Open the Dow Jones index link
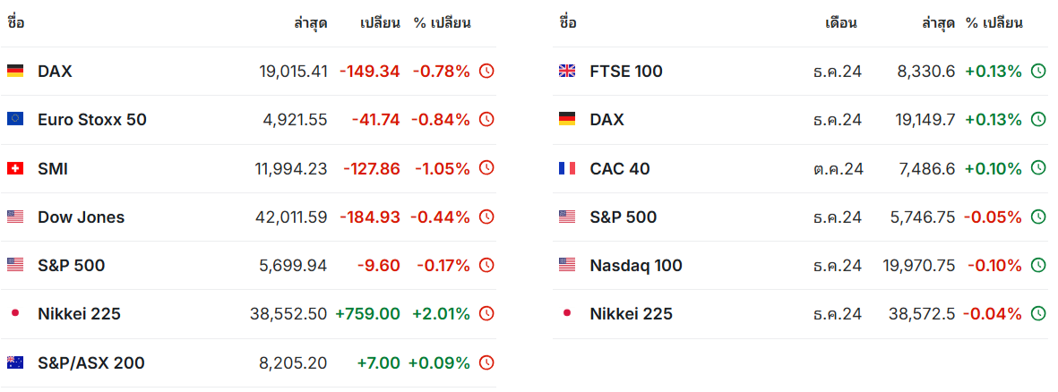 click(x=81, y=217)
